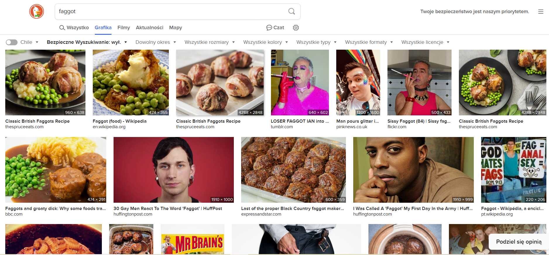Open the hamburger menu icon
Viewport: 549px width, 255px height.
click(541, 12)
